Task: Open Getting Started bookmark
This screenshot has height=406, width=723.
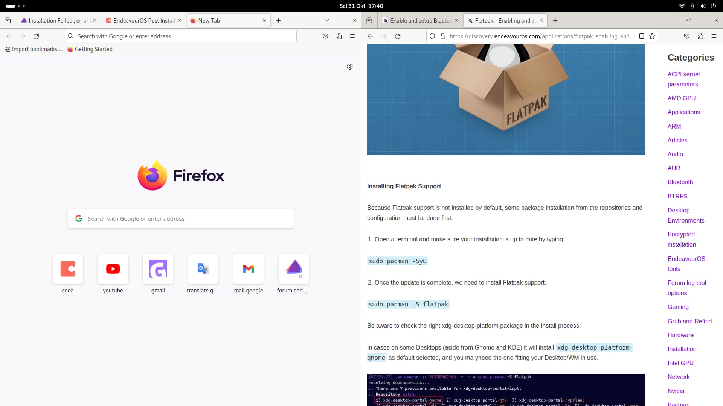Action: tap(90, 49)
